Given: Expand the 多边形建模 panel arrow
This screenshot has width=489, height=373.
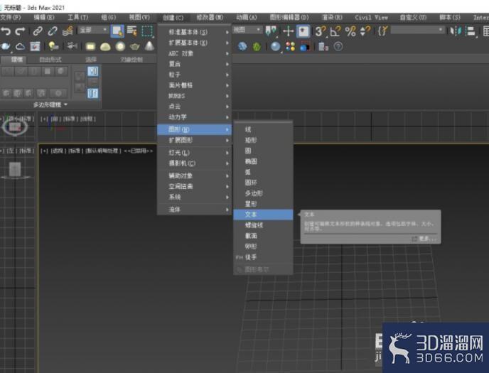Looking at the screenshot, I should pyautogui.click(x=66, y=104).
